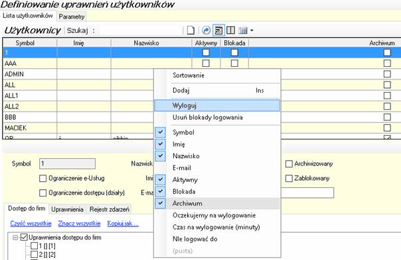Sort by the Nazwisko column header
This screenshot has width=401, height=260.
coord(151,43)
